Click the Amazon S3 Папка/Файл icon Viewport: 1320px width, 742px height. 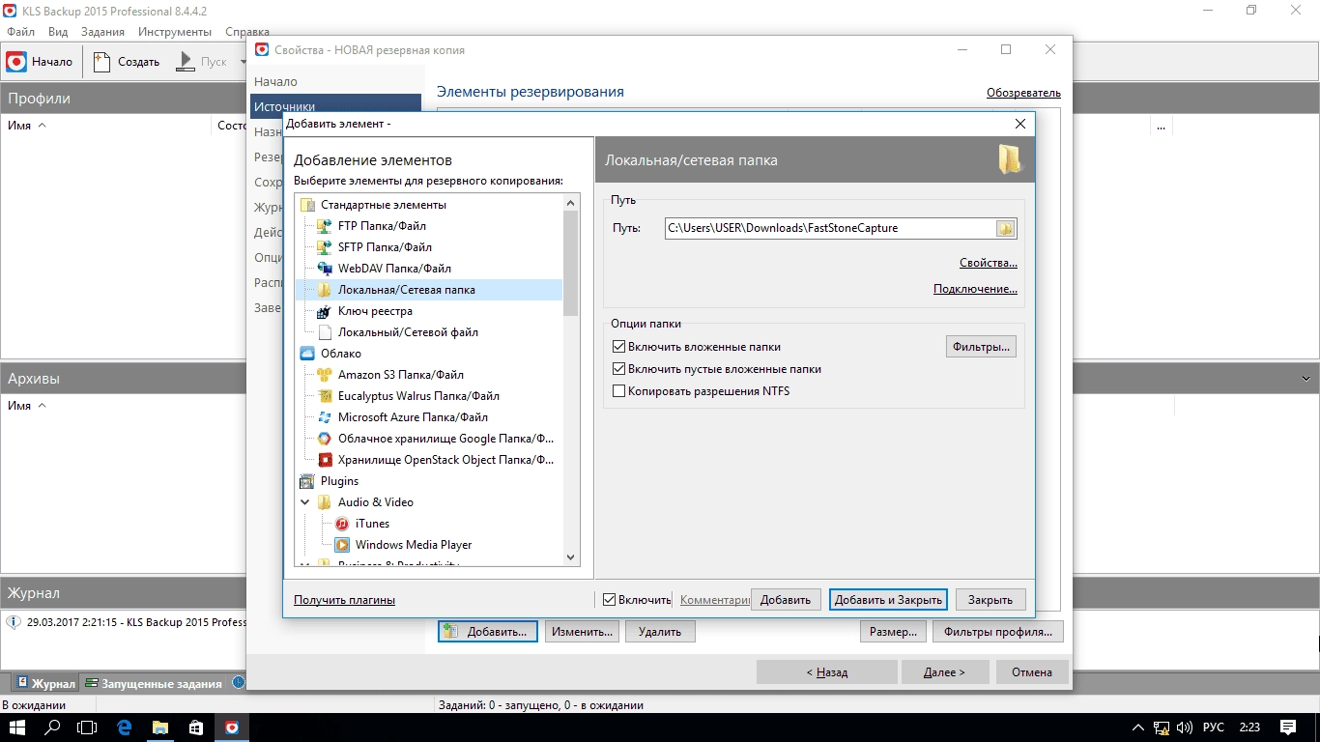(x=325, y=375)
